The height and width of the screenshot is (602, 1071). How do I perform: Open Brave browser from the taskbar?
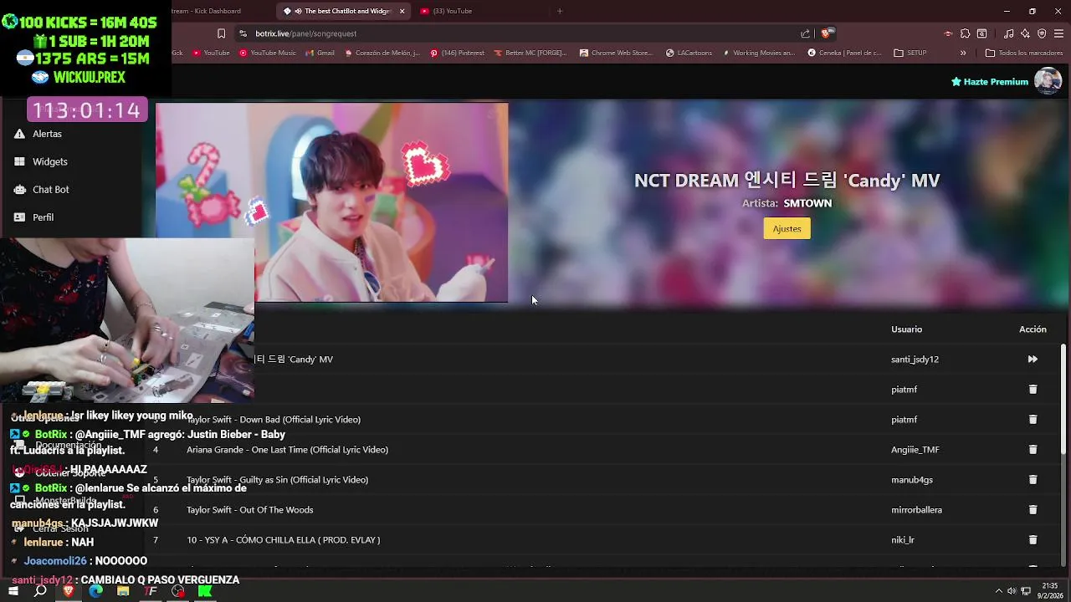[x=69, y=591]
